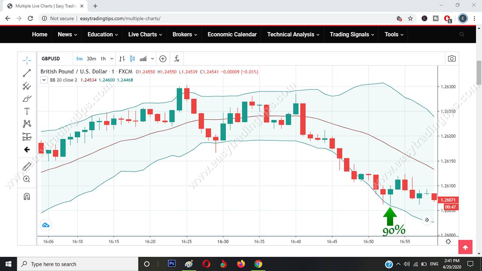Activate the Zoom In magnifier tool
Screen dimensions: 482x271
click(x=26, y=179)
